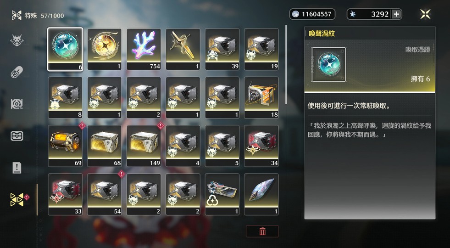Open the supply chest tab in sidebar
Image resolution: width=450 pixels, height=248 pixels.
(17, 135)
